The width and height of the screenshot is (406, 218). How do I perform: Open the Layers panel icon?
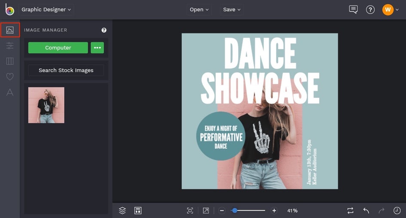pos(123,210)
